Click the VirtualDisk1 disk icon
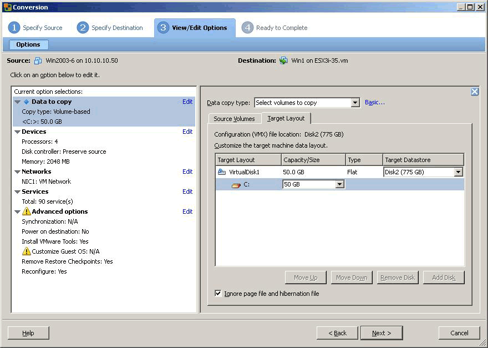The width and height of the screenshot is (488, 348). point(222,172)
